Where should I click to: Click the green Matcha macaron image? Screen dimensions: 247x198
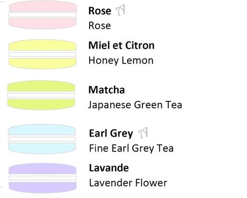coord(41,95)
